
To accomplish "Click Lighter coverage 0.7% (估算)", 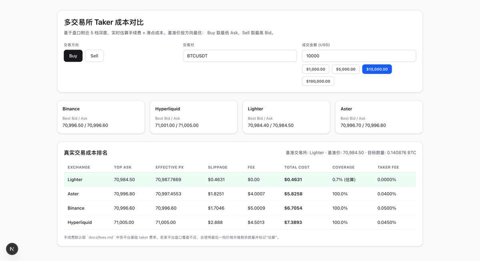I will 344,179.
